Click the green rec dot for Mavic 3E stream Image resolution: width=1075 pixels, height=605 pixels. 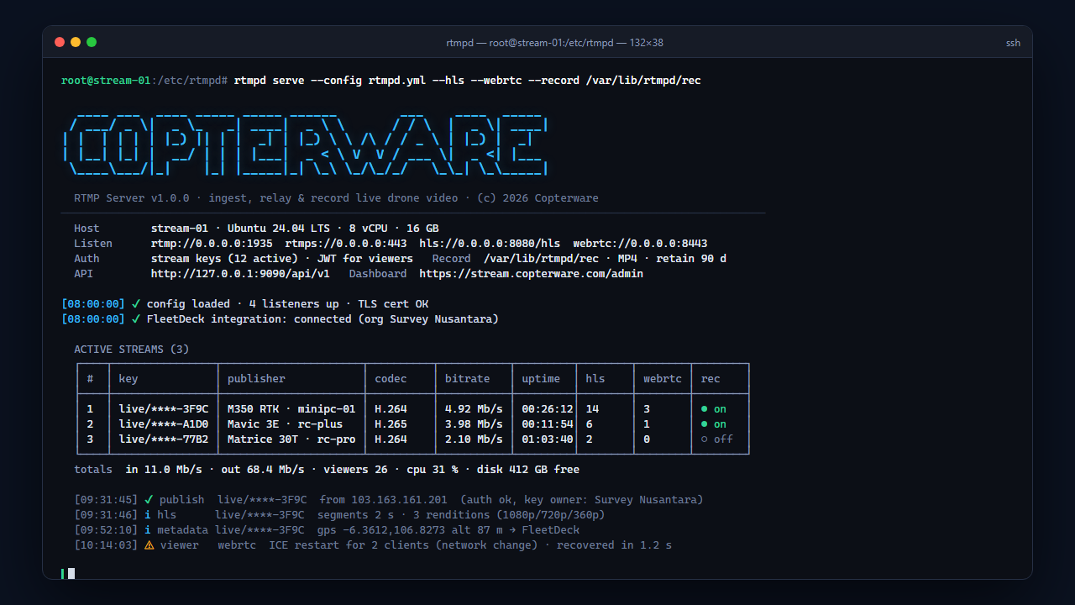pos(705,424)
